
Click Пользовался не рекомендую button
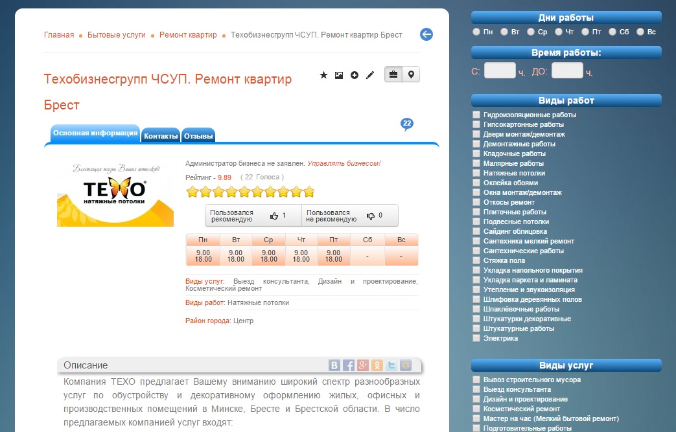pyautogui.click(x=349, y=216)
